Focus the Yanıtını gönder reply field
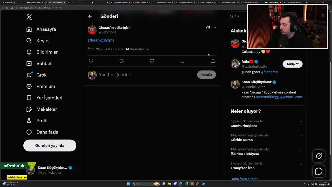The height and width of the screenshot is (187, 332). point(147,75)
